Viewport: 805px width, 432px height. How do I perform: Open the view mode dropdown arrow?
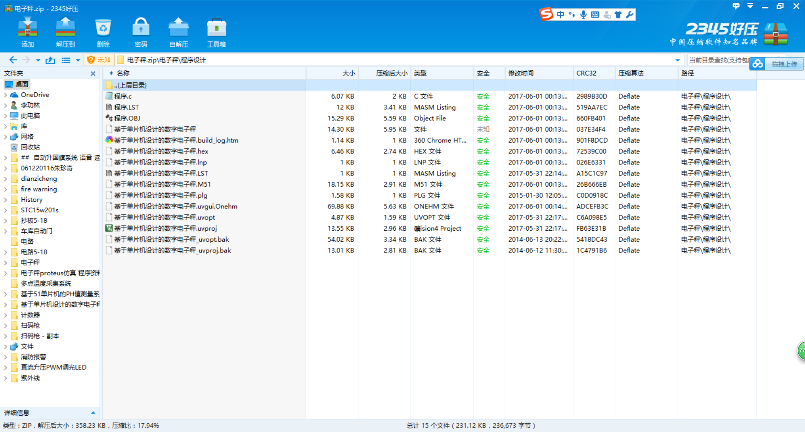click(x=78, y=60)
